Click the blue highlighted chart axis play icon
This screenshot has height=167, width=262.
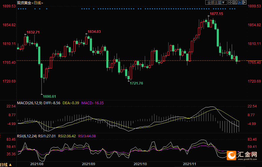pos(239,2)
